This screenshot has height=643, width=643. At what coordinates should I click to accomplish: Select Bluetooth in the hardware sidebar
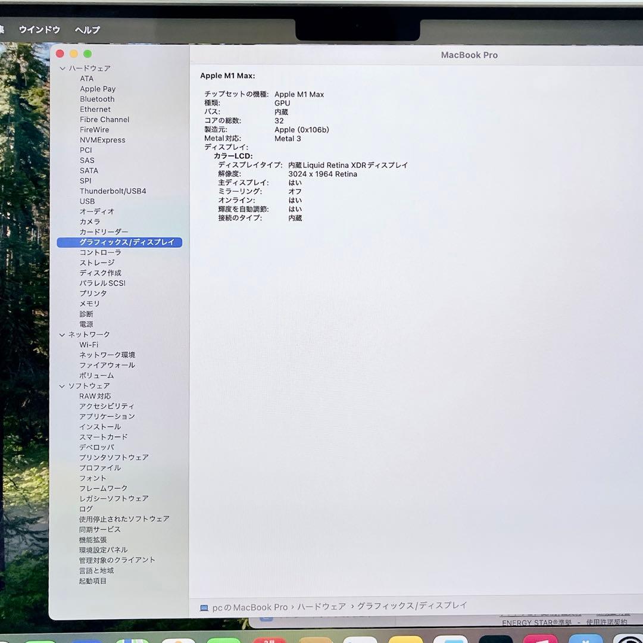point(96,99)
